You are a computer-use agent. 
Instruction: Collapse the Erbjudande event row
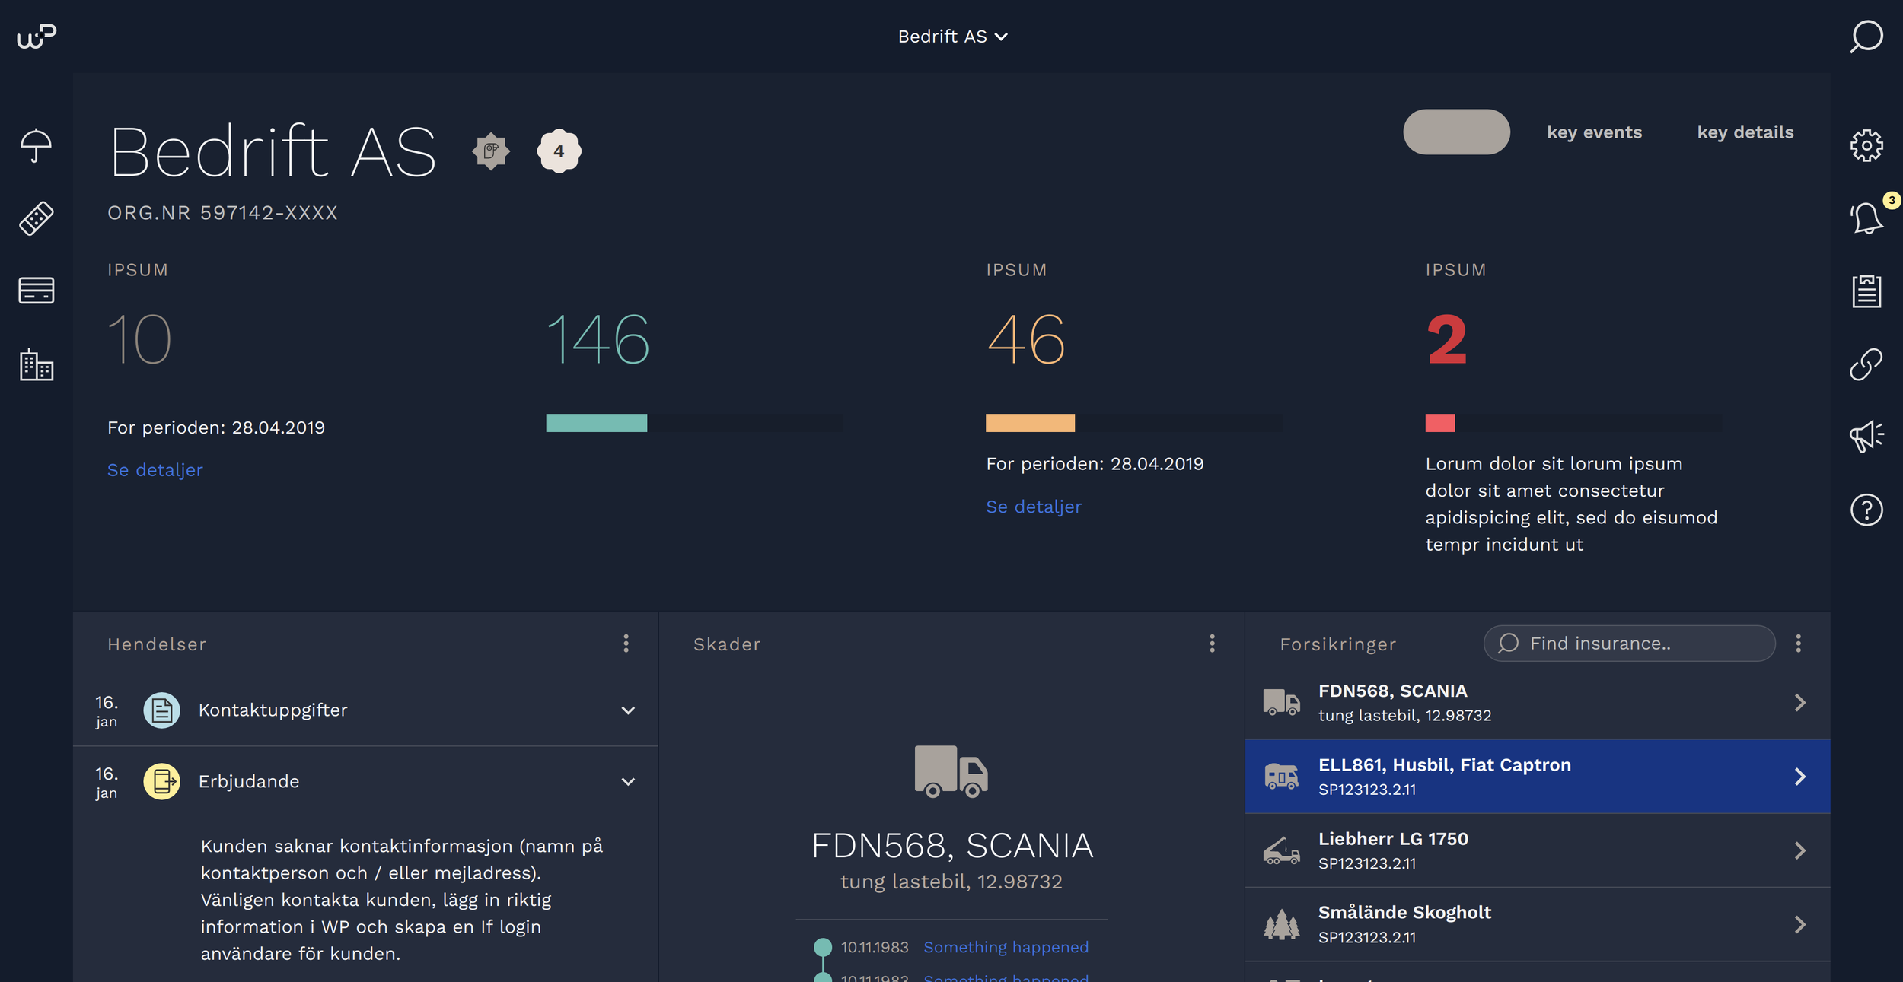click(x=627, y=782)
